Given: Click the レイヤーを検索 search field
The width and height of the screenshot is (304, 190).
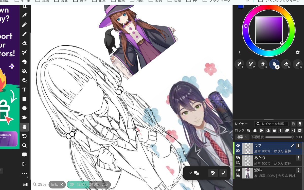Looking at the screenshot, I should 272,124.
